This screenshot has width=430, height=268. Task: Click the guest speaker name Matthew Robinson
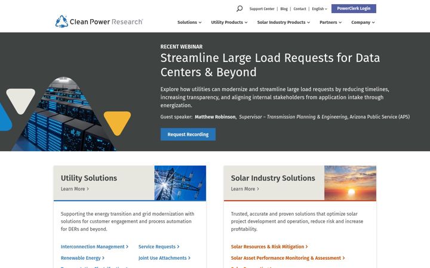tap(215, 117)
